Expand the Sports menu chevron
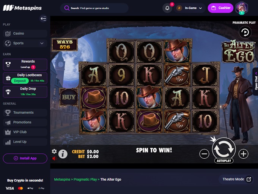 pos(42,43)
